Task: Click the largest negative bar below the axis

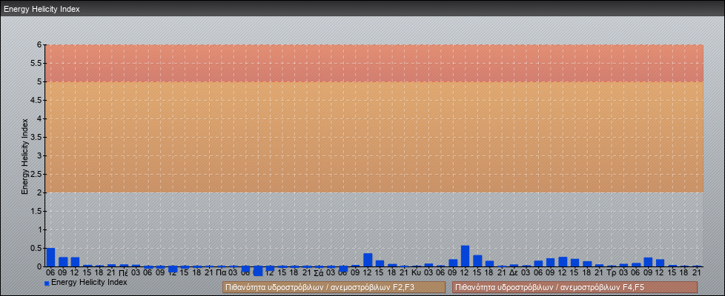Action: pos(258,271)
